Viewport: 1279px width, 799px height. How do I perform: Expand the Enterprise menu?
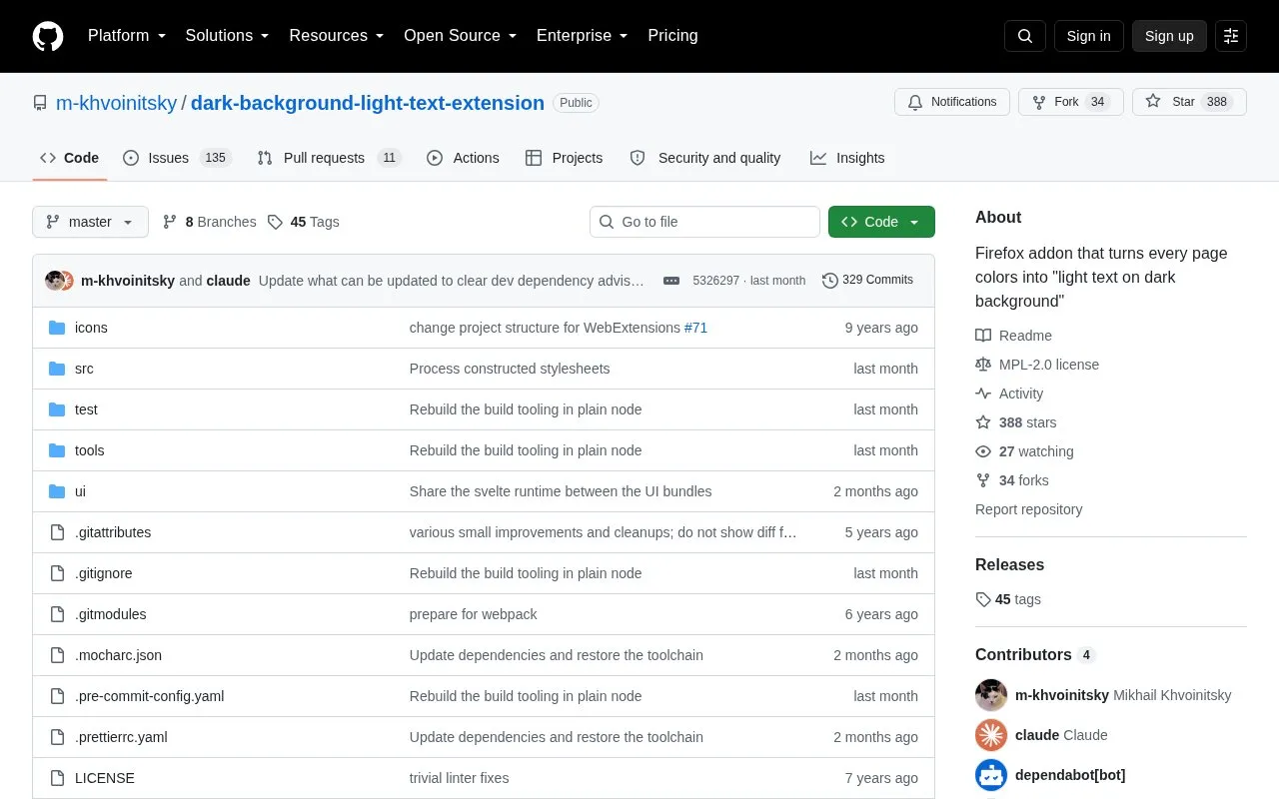(583, 36)
